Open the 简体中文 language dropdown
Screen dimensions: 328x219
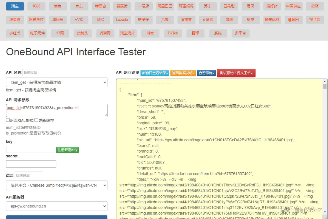pos(57,185)
